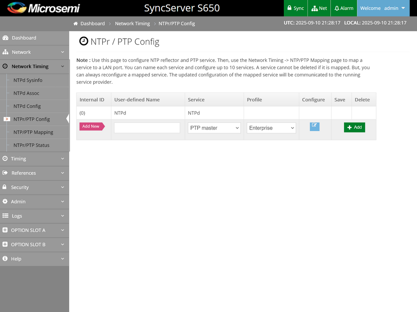Expand the References sidebar menu

(35, 173)
